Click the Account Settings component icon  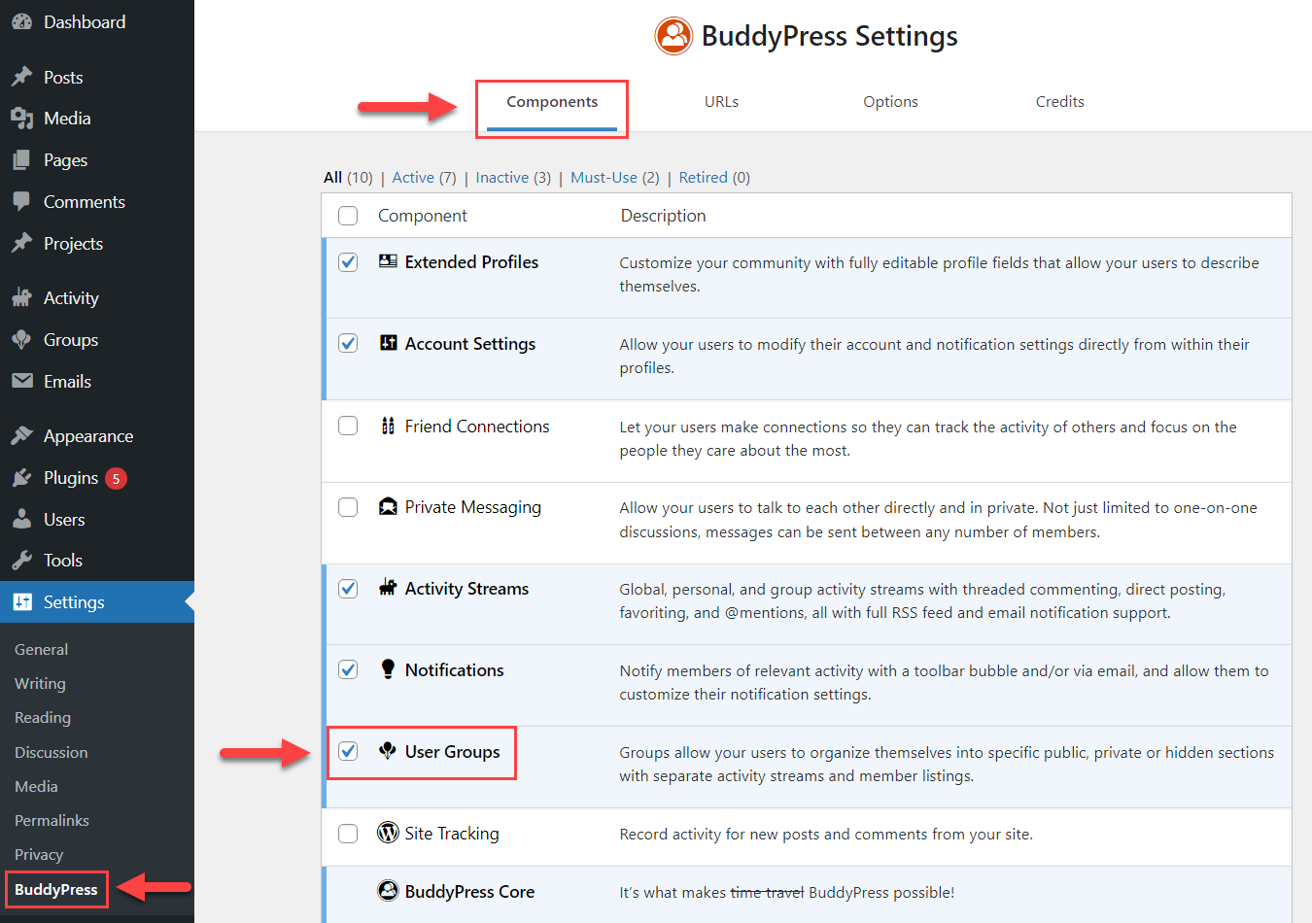(x=388, y=343)
